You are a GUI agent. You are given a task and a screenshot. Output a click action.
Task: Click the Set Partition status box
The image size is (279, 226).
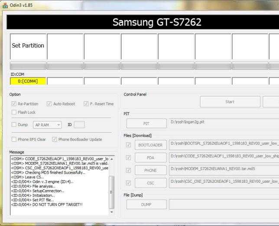(x=28, y=47)
